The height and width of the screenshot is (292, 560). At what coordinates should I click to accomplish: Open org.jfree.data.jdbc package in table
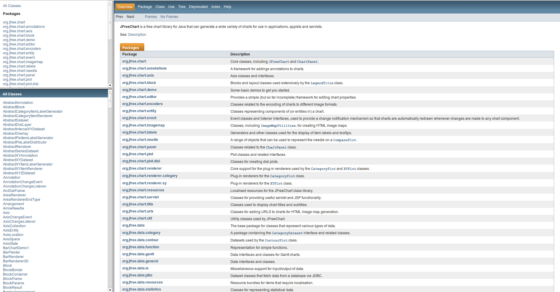click(137, 275)
